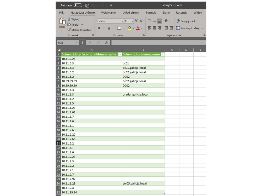The image size is (262, 196).
Task: Increase font size with the larger A icon
Action: click(x=136, y=21)
